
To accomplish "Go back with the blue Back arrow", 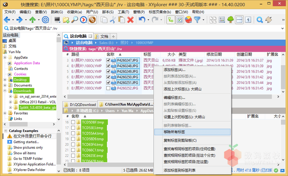I will tap(7, 20).
